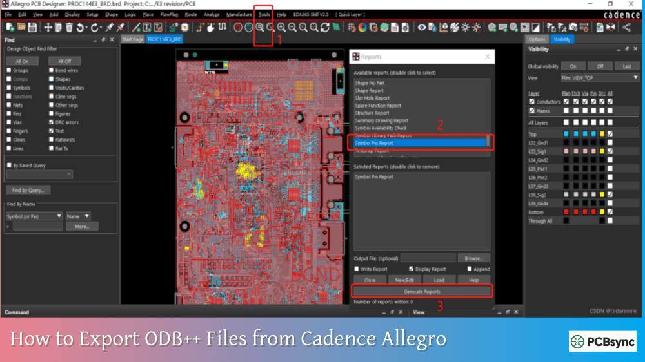Switch to the Options tab

point(537,39)
